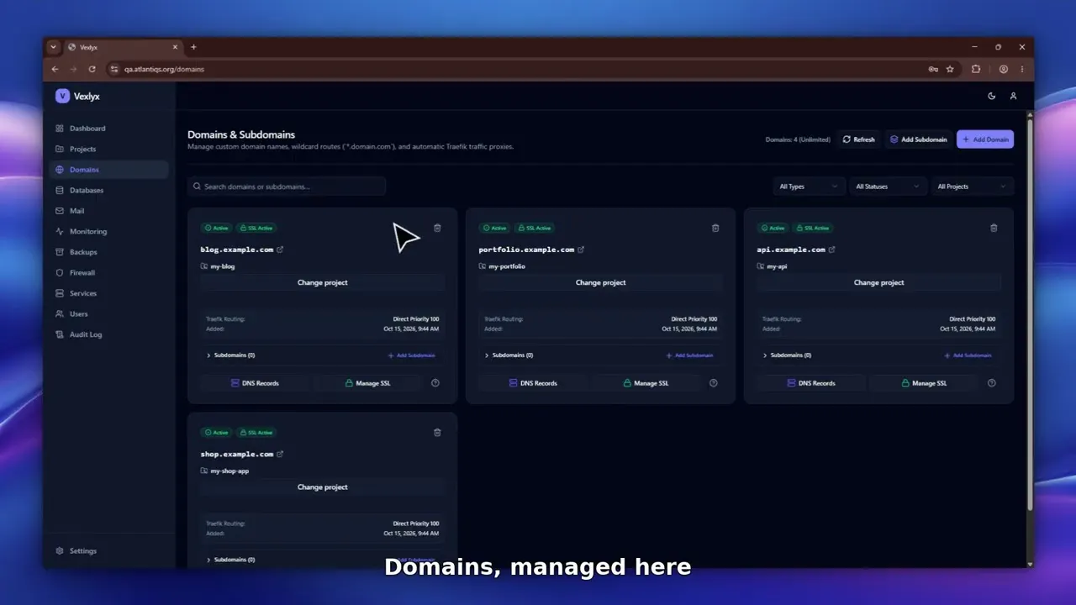Toggle dark mode moon icon

992,96
